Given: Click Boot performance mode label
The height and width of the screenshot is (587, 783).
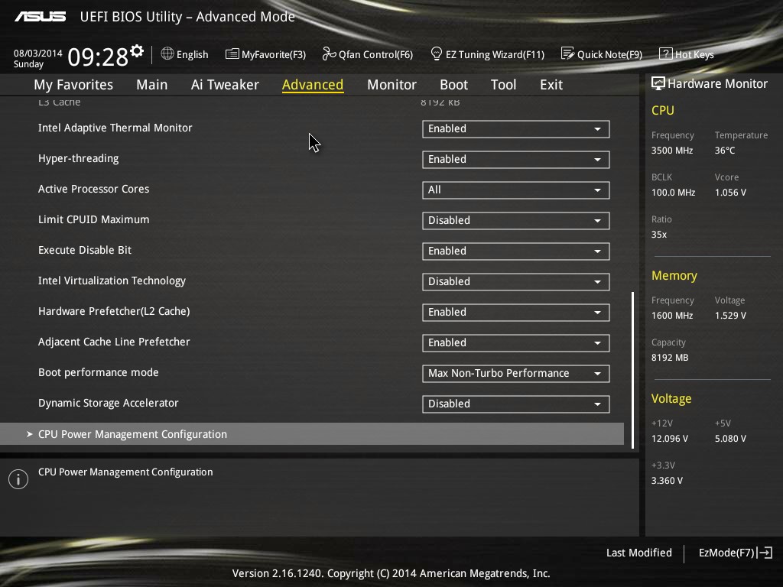Looking at the screenshot, I should click(x=99, y=372).
